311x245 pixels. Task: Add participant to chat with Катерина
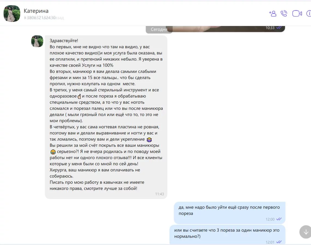(272, 13)
